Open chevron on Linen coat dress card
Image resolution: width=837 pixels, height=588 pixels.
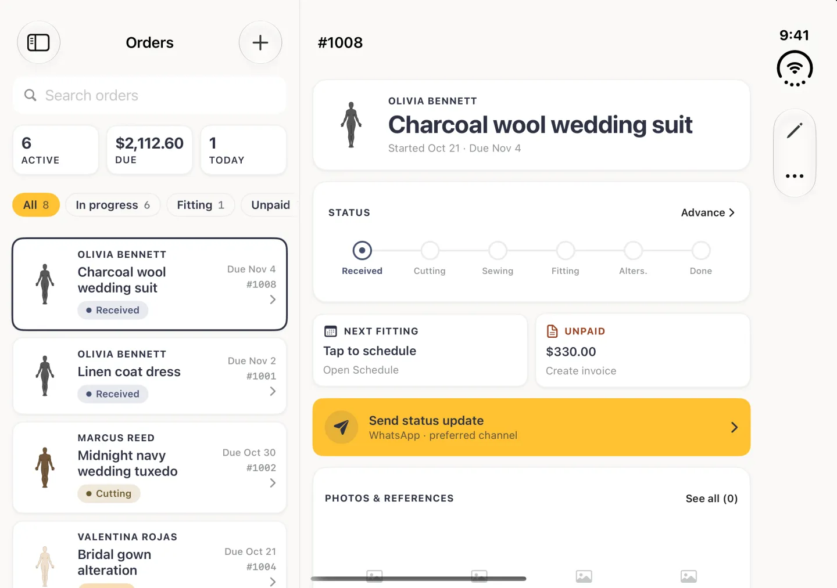[273, 391]
